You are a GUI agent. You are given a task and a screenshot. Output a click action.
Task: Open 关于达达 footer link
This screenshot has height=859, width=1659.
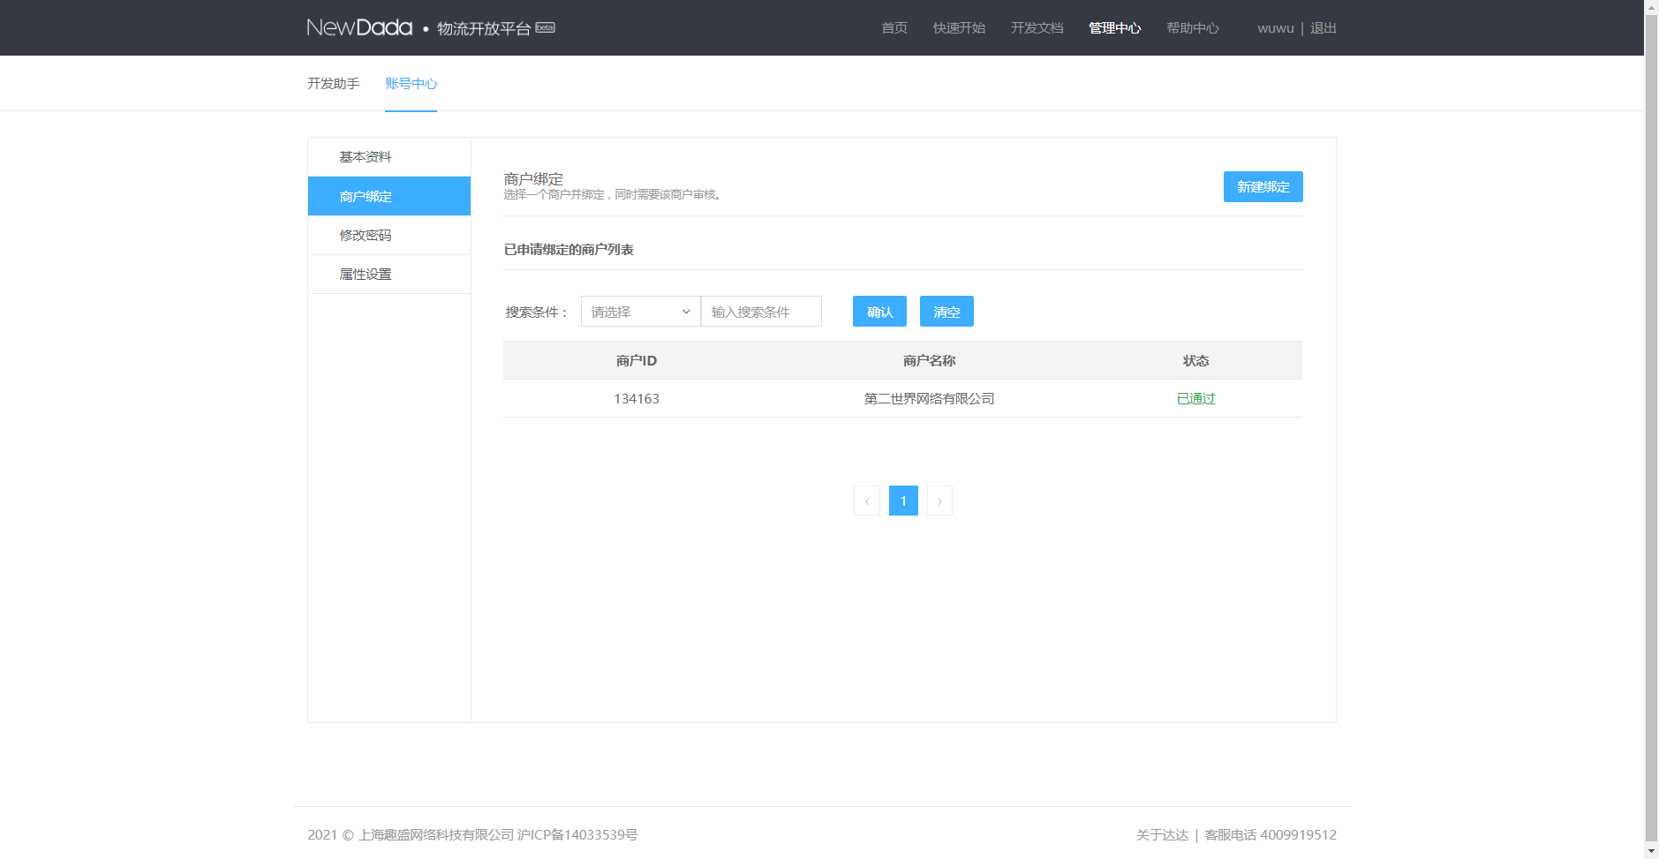click(x=1162, y=835)
